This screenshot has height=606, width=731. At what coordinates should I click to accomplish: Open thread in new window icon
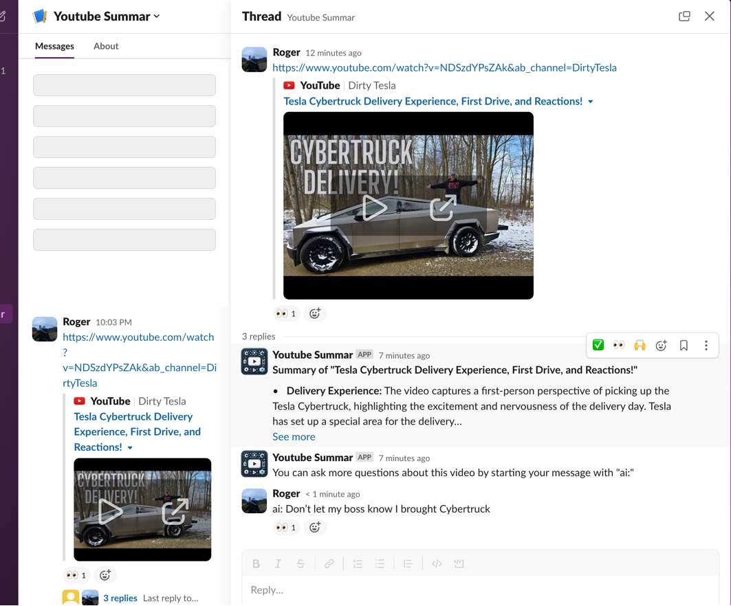684,16
